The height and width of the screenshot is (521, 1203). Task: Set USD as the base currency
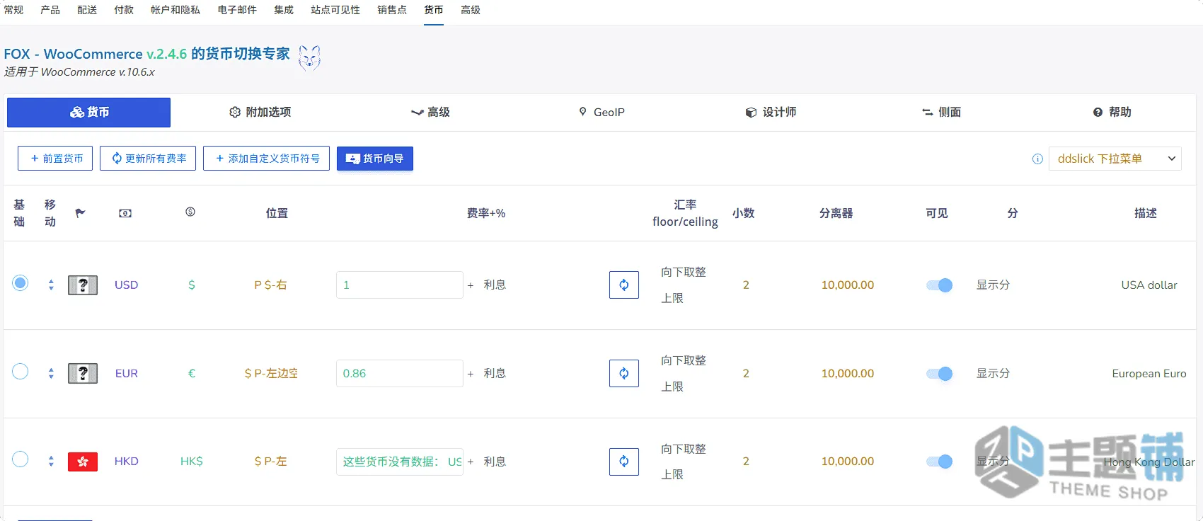tap(21, 283)
